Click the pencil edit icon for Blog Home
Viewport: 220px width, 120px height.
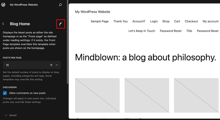60,24
